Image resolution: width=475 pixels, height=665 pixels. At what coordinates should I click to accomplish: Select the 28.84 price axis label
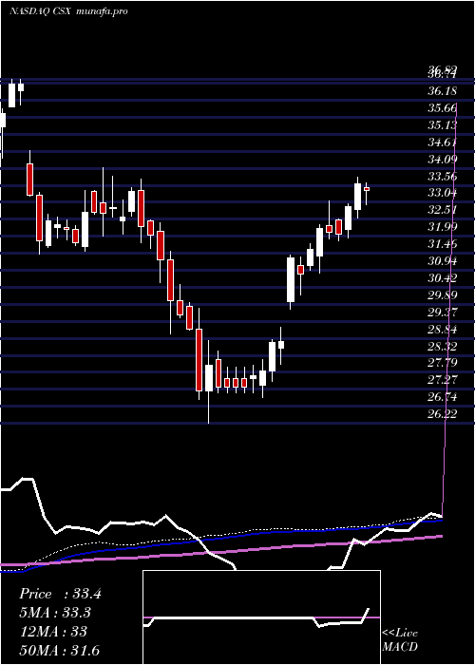tap(442, 329)
